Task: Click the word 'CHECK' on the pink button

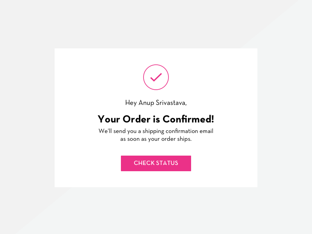Action: coord(144,163)
